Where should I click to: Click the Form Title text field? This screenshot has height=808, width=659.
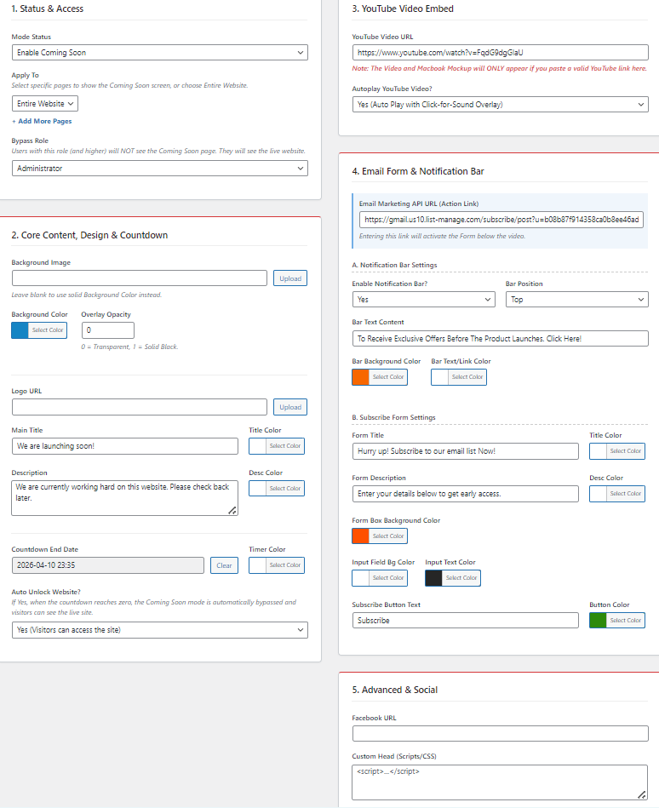(465, 451)
